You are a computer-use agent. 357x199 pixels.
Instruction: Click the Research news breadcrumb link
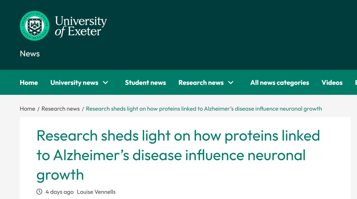(x=60, y=109)
